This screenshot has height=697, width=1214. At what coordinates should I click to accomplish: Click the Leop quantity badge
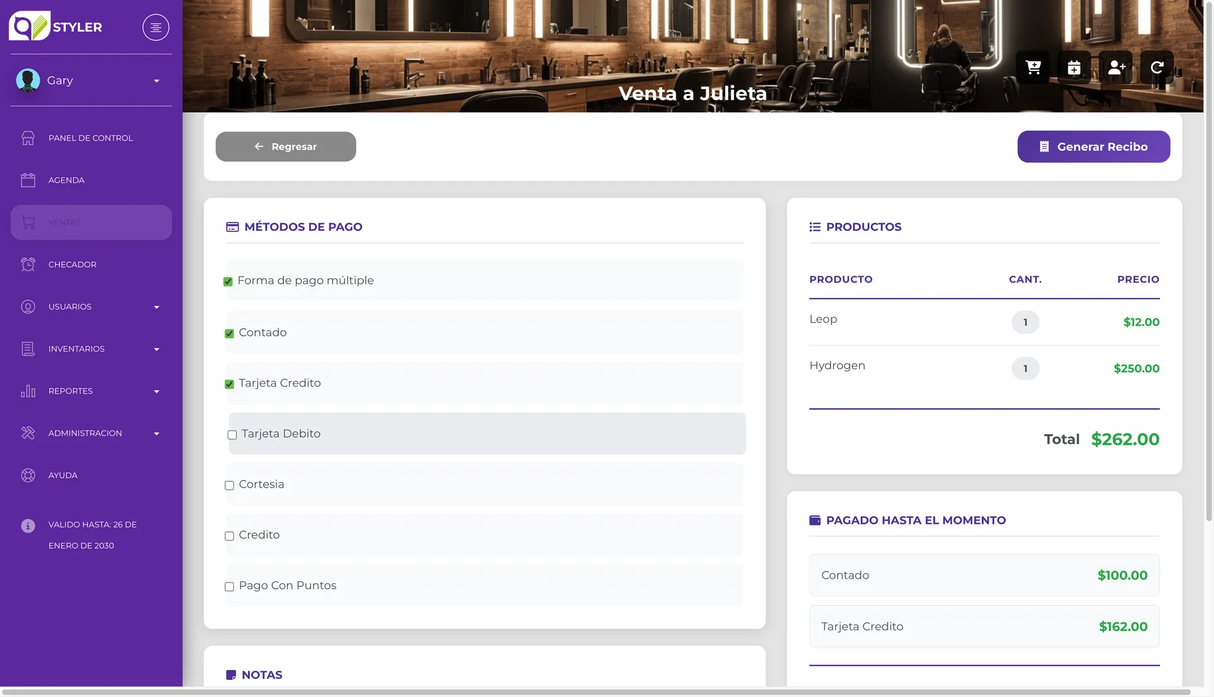coord(1025,322)
